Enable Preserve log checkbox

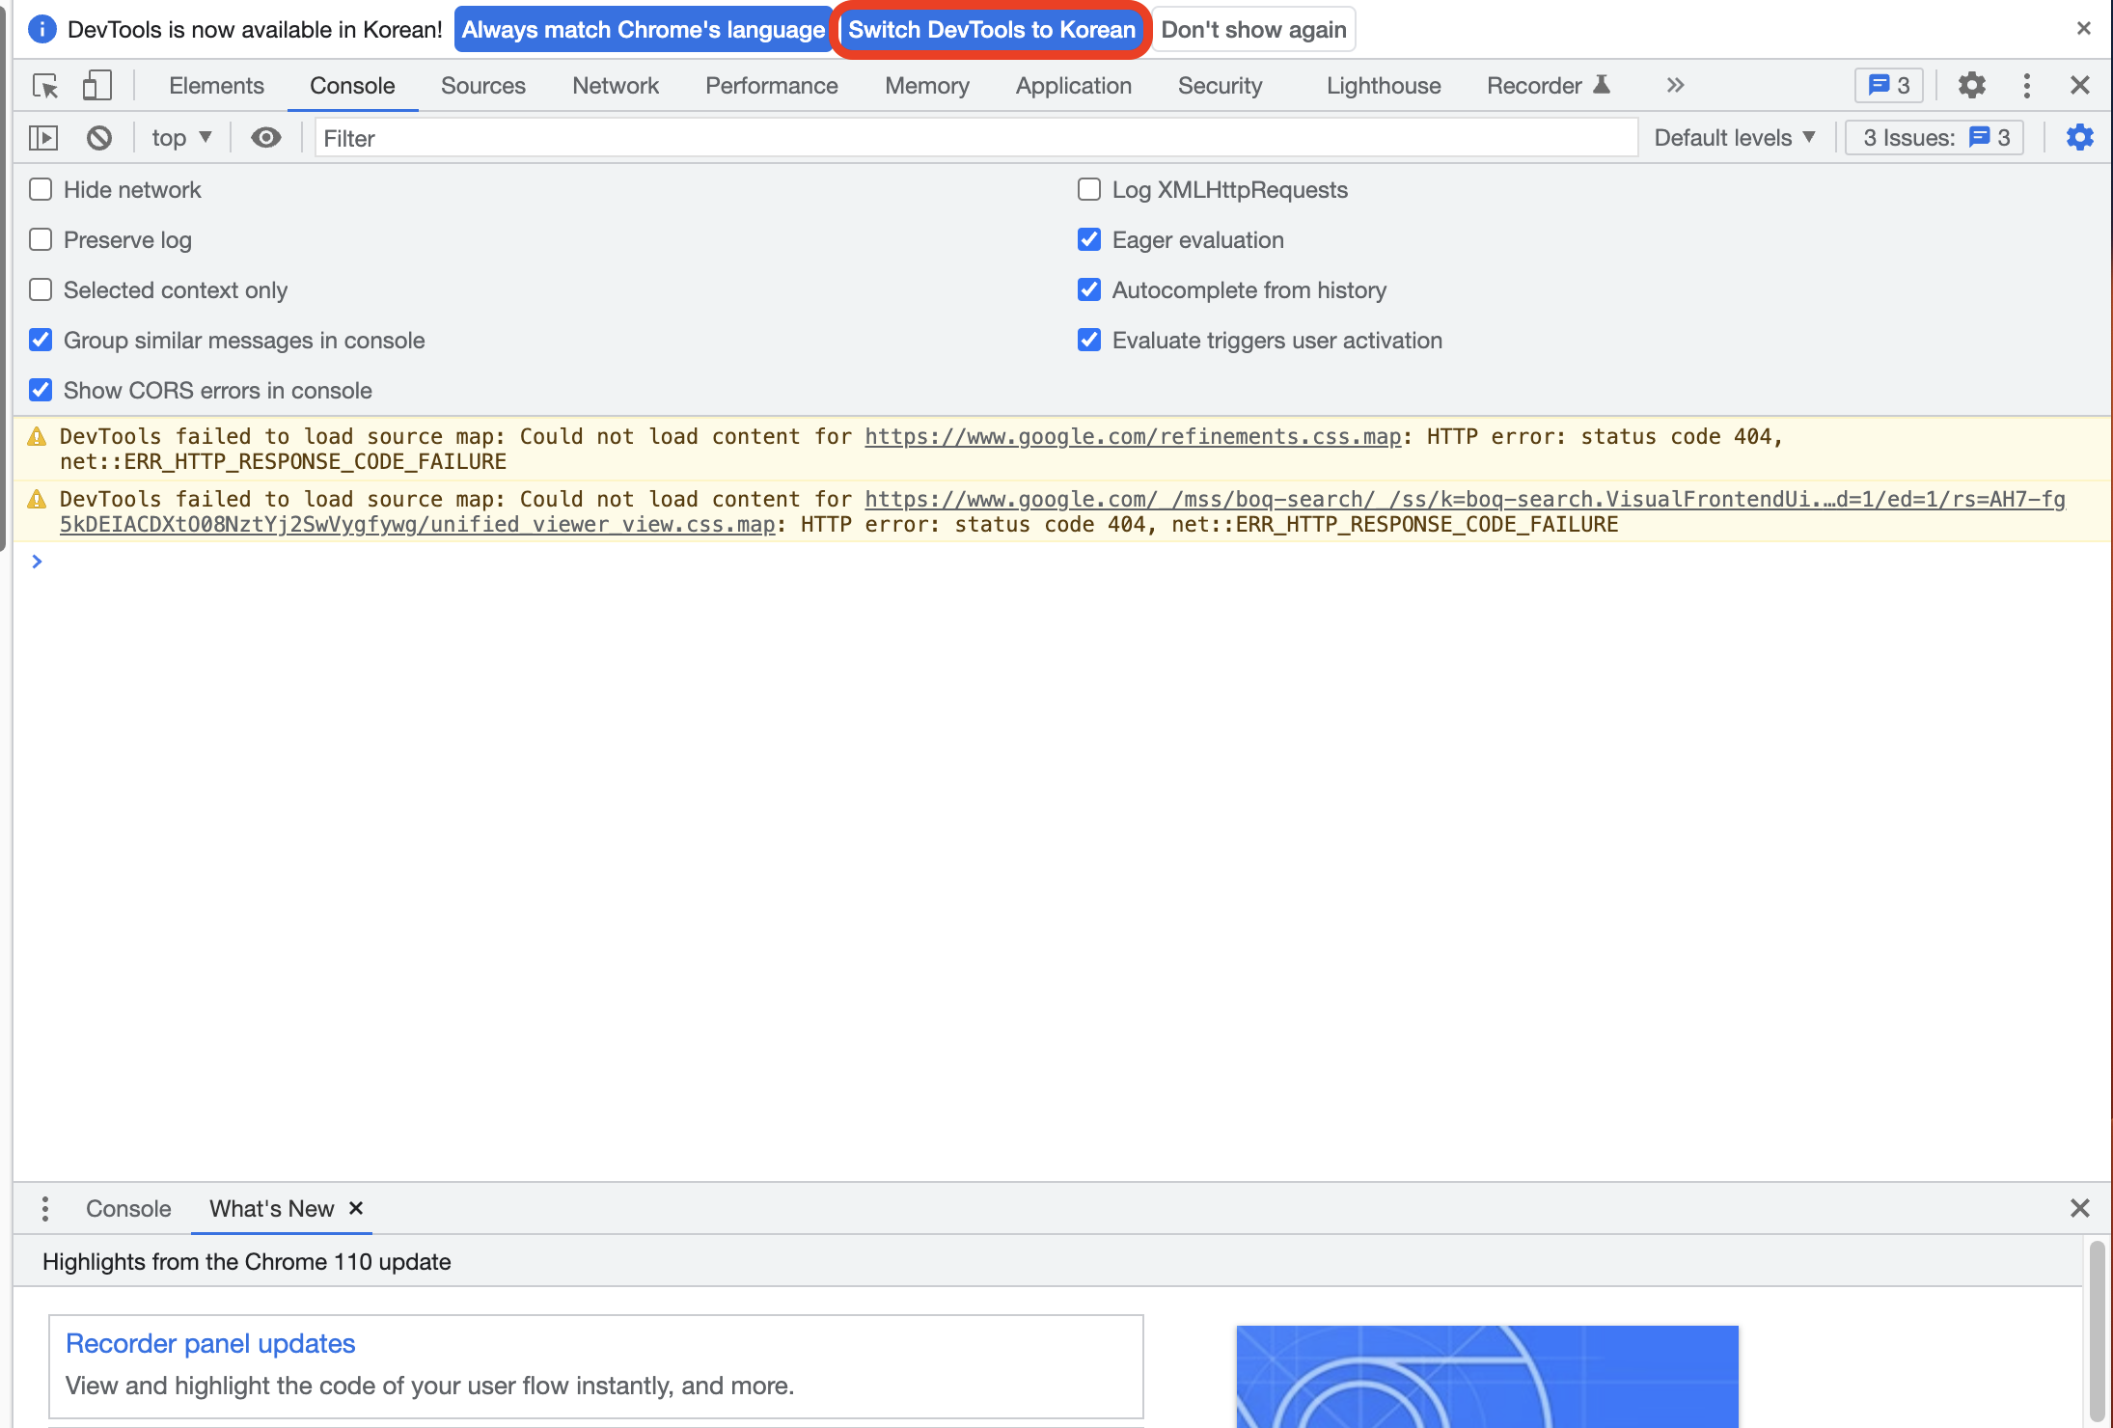(41, 239)
